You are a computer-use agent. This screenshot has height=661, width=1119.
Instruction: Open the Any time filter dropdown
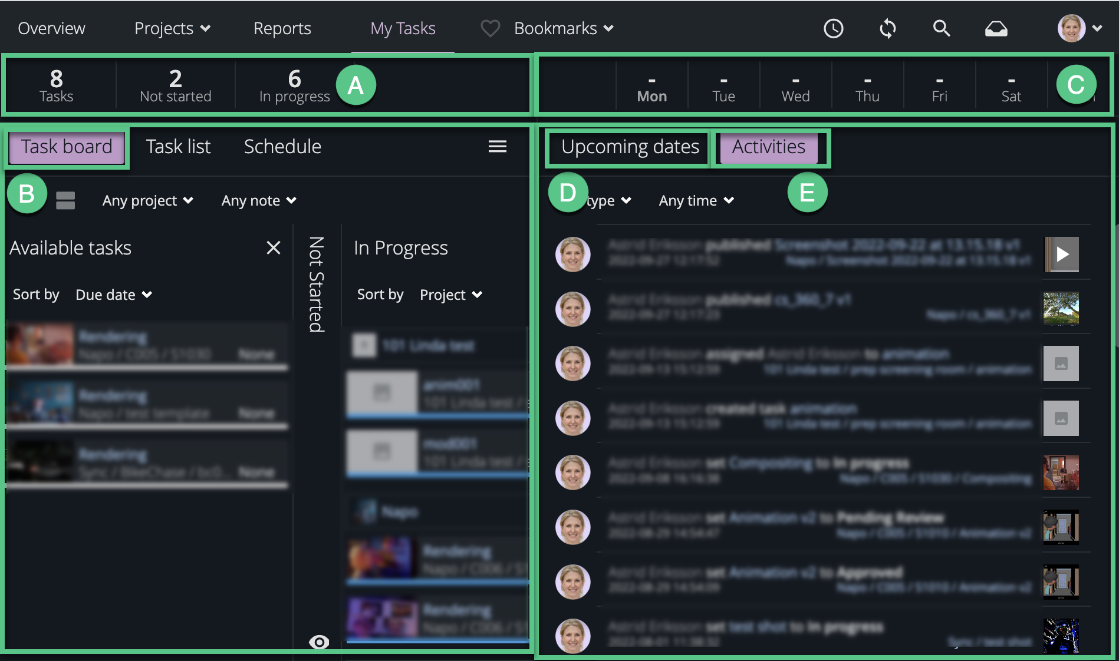[696, 200]
